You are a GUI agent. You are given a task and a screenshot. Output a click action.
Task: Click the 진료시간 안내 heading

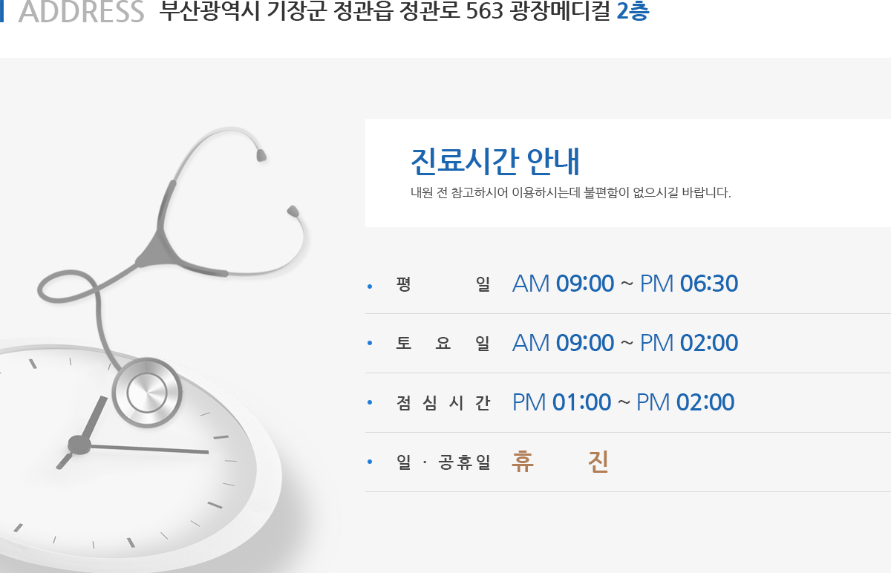(495, 161)
